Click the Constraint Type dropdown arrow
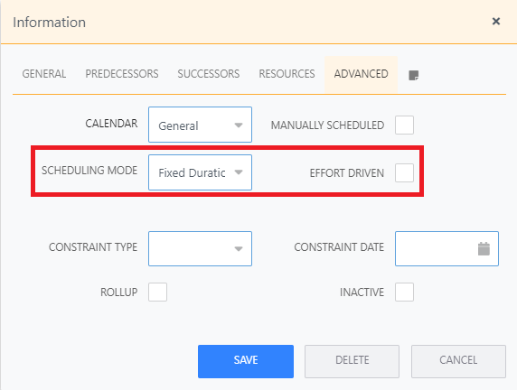Viewport: 517px width, 390px height. click(239, 248)
